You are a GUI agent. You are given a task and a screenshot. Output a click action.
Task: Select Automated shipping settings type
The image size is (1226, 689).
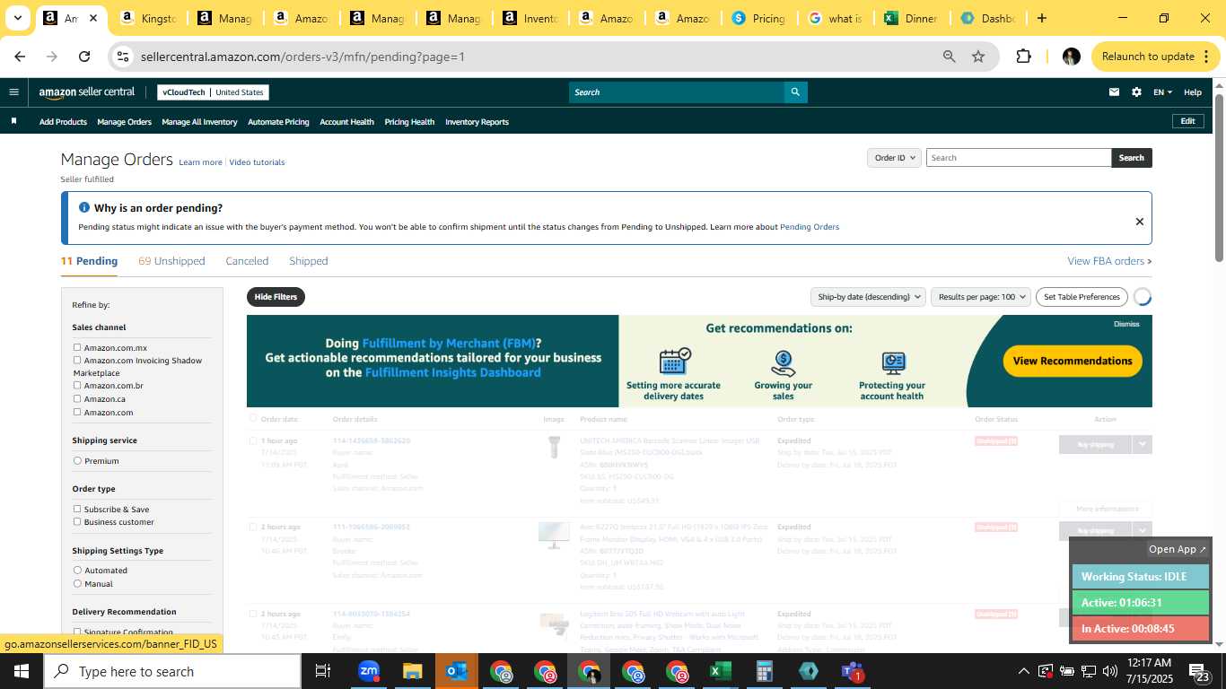[77, 570]
